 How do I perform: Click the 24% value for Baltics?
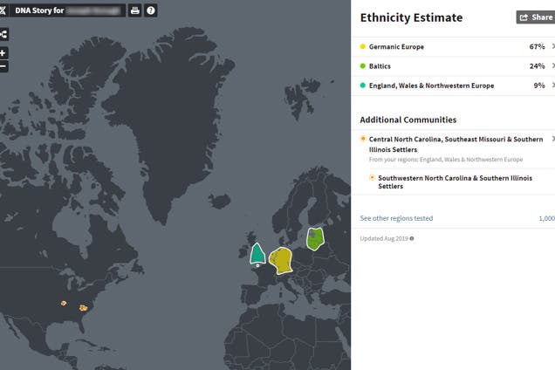(x=537, y=66)
